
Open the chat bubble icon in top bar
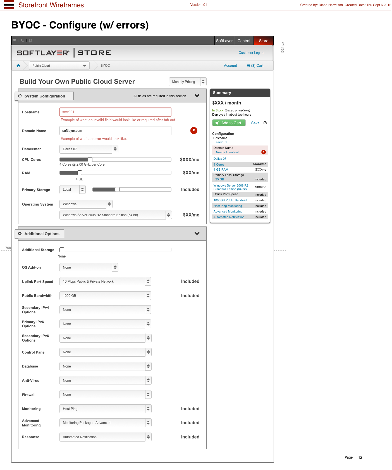pyautogui.click(x=15, y=40)
